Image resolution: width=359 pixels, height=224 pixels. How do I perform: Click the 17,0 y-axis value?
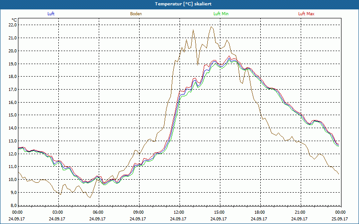tap(13, 89)
